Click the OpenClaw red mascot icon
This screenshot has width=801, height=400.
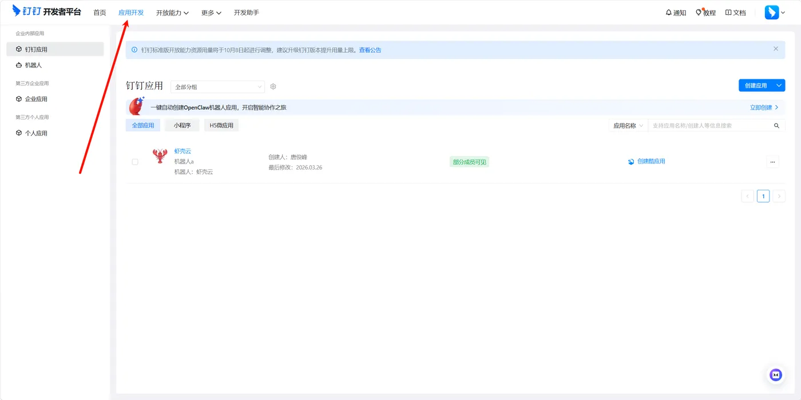137,106
